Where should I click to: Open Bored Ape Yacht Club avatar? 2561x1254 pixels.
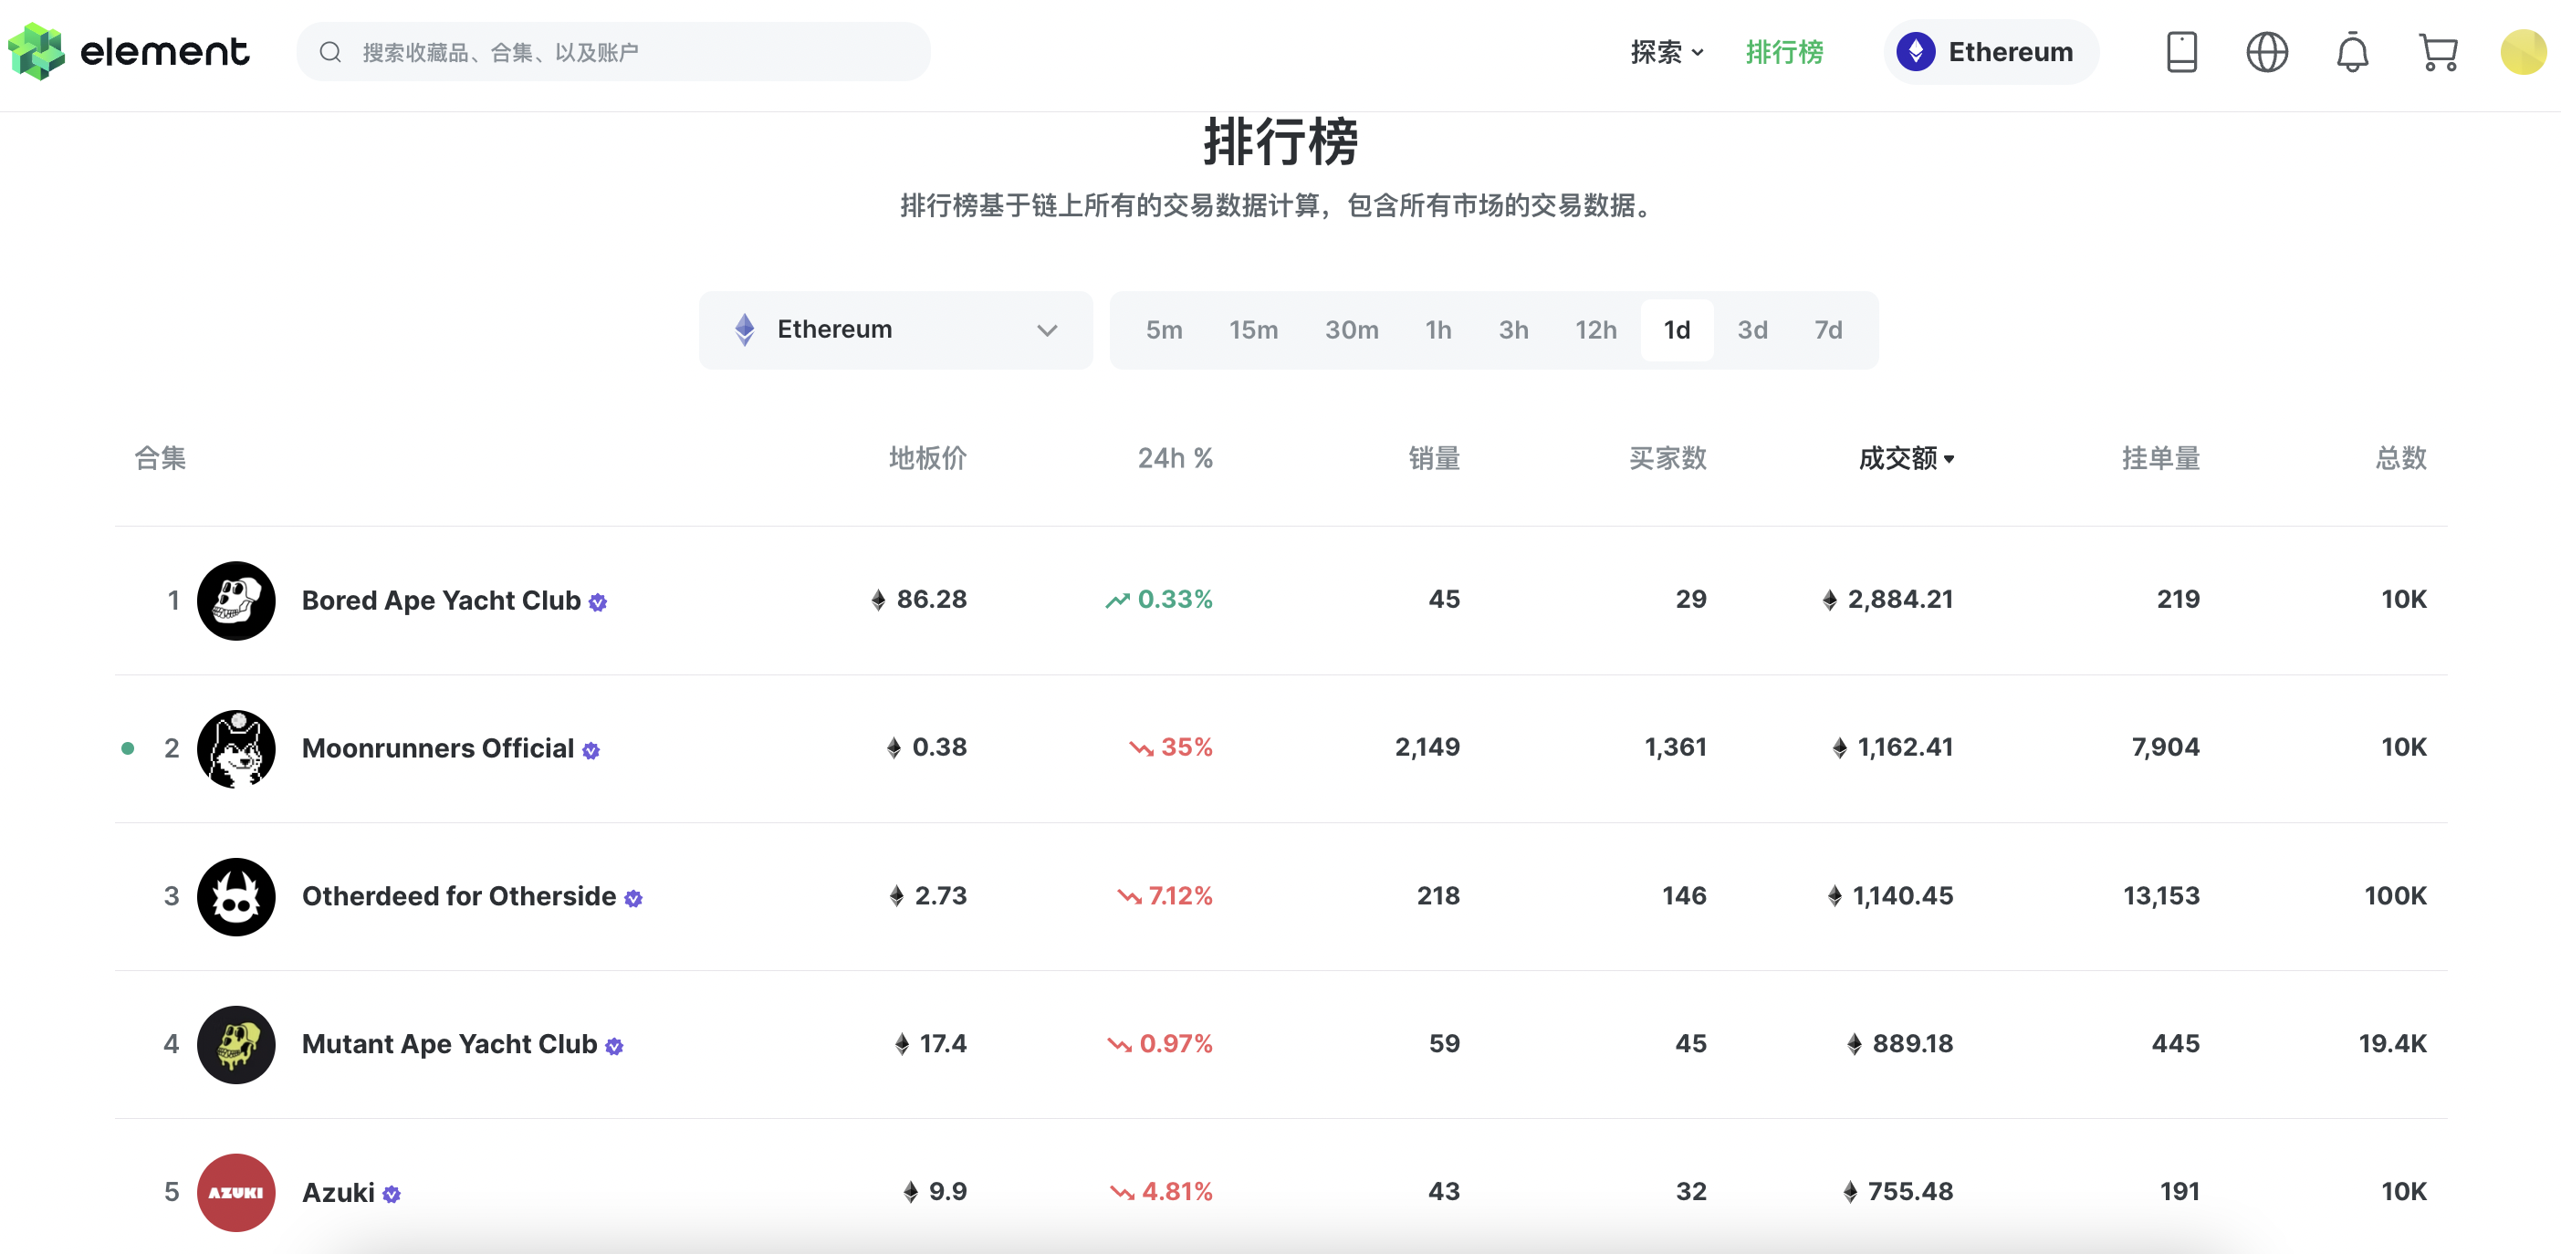click(236, 601)
